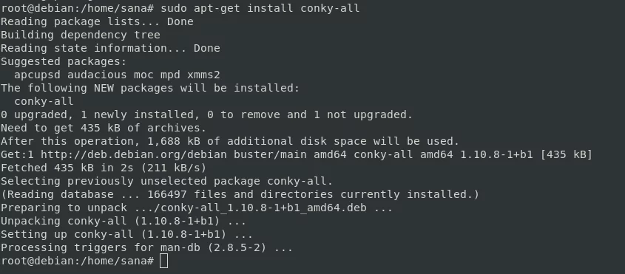The width and height of the screenshot is (625, 274).
Task: Open the http://deb.debian.org/debian URL
Action: (134, 154)
